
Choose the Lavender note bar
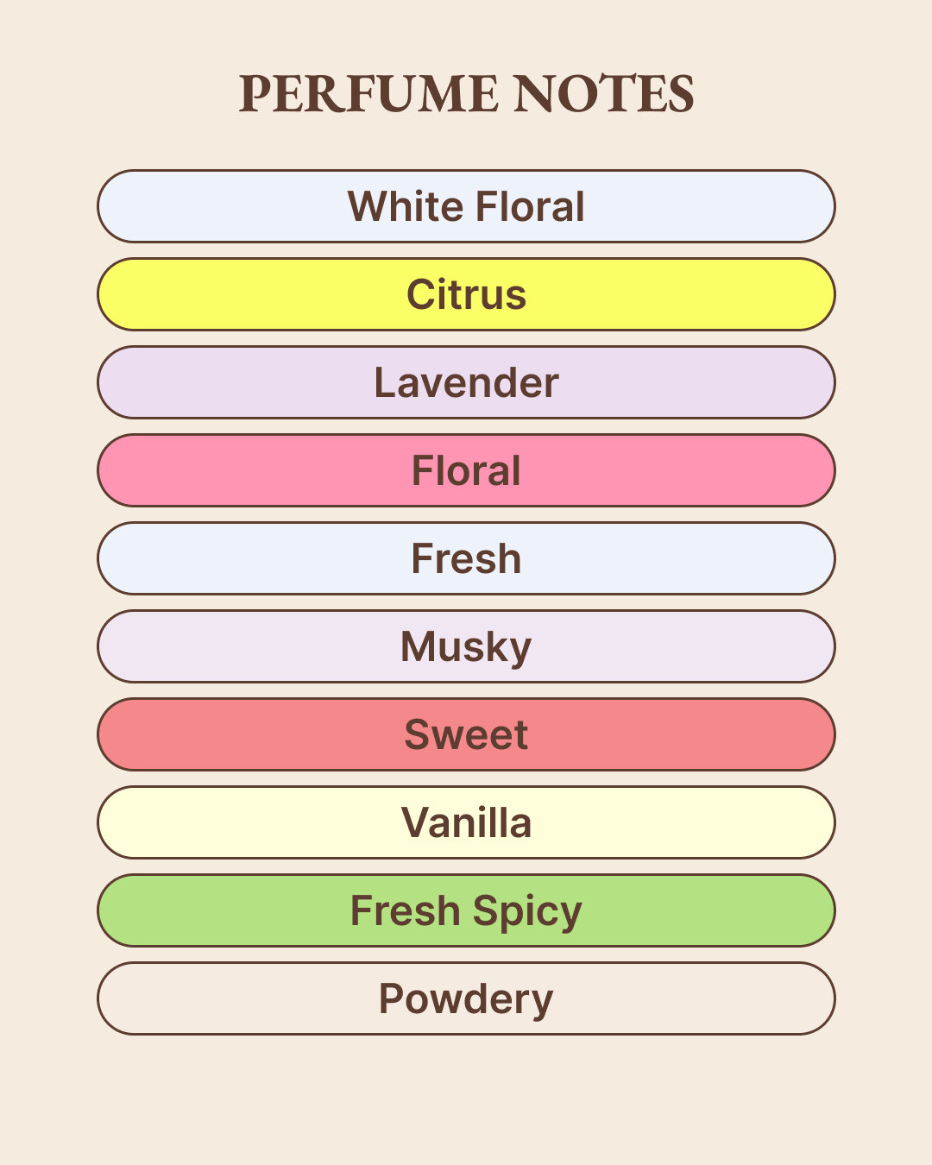click(466, 382)
